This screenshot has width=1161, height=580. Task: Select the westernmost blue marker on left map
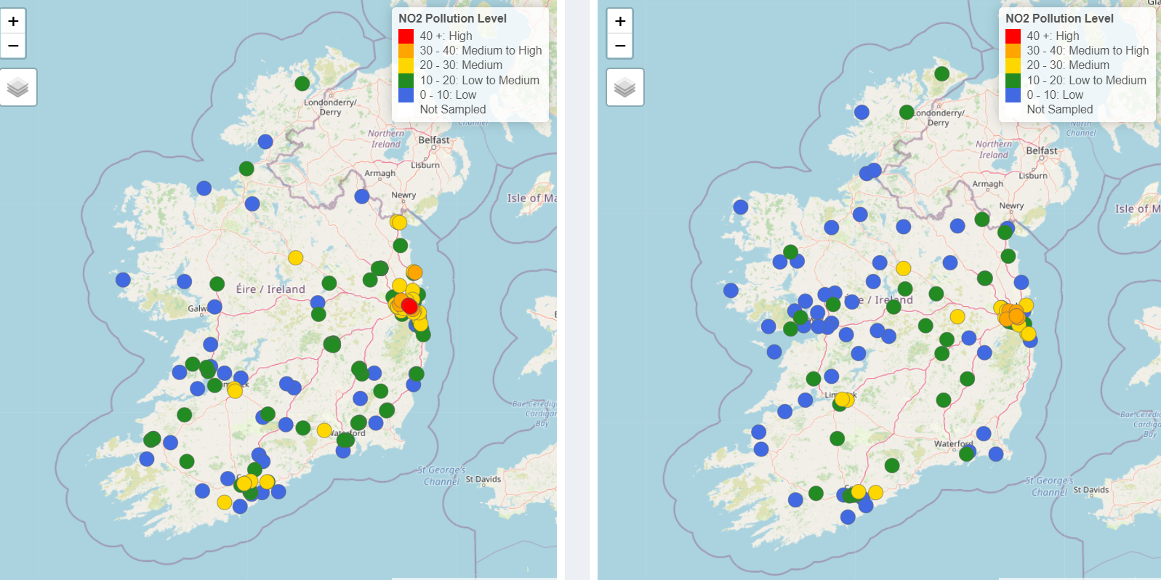(x=123, y=280)
